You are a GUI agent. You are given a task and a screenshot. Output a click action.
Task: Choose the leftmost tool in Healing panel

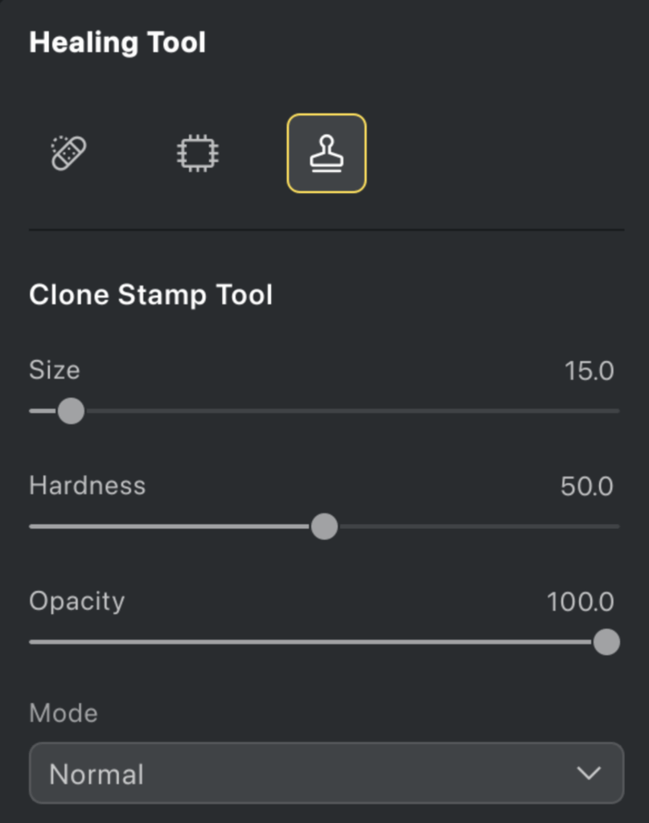(68, 153)
